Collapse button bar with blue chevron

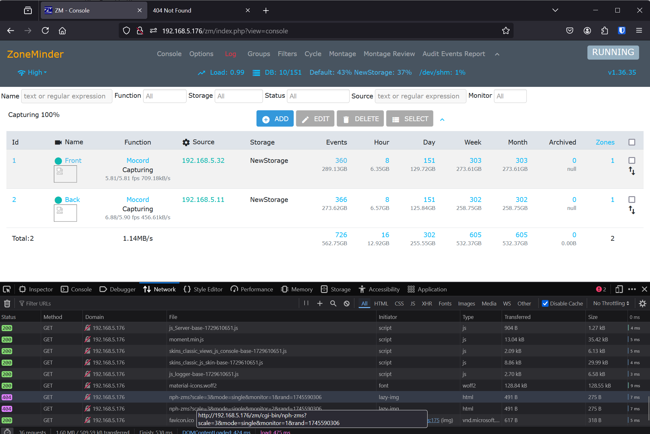(x=442, y=119)
